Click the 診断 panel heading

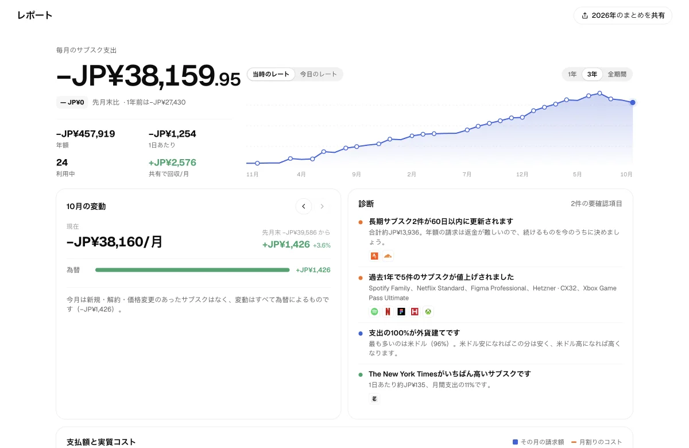(366, 204)
